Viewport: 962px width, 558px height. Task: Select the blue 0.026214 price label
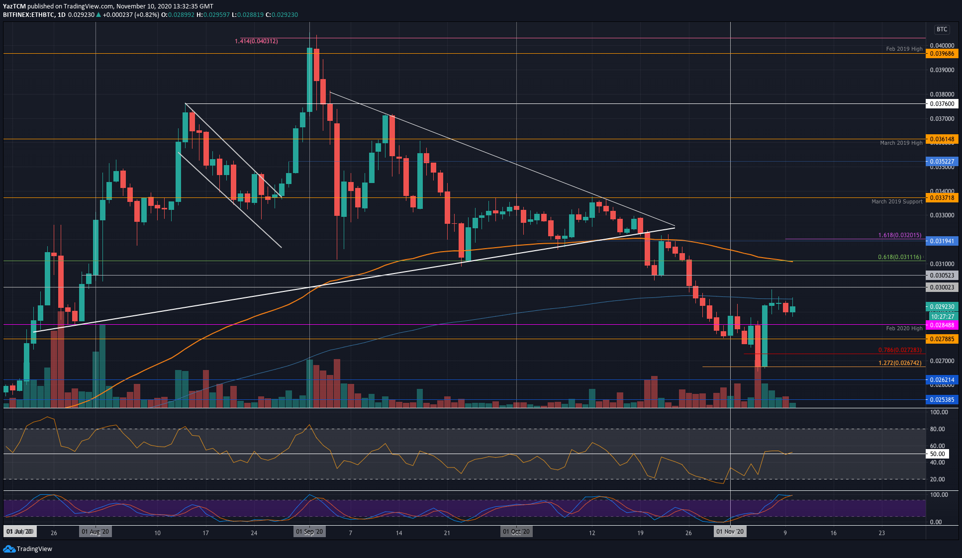point(942,380)
